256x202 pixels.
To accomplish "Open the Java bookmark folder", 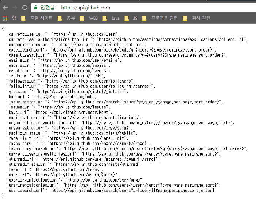I will tap(111, 18).
